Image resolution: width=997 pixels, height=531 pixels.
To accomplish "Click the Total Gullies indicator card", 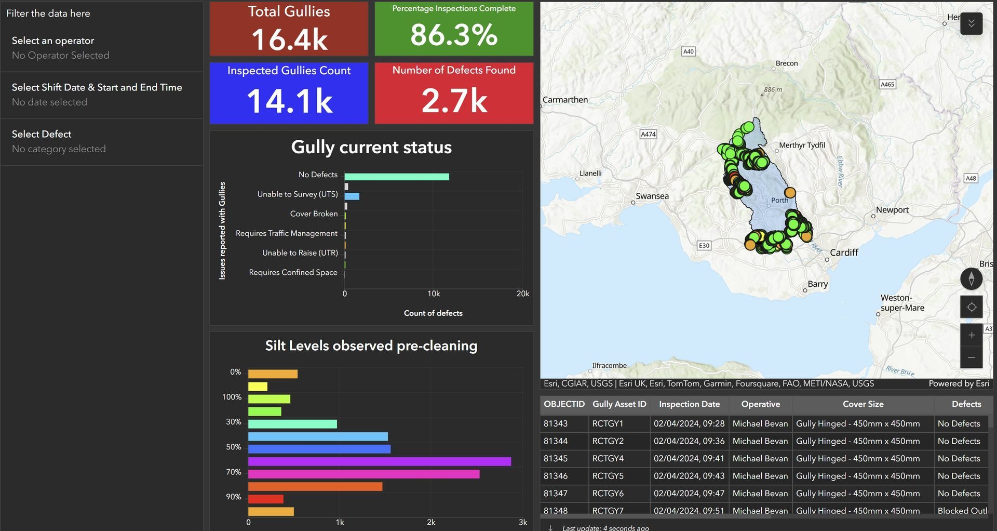I will click(x=289, y=29).
